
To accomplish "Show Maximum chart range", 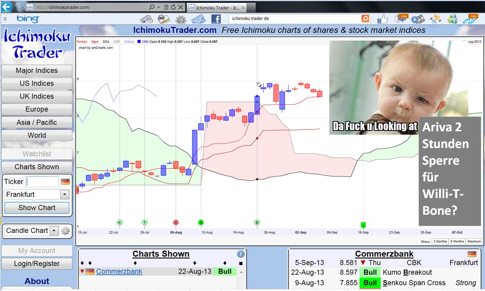I will tap(474, 241).
